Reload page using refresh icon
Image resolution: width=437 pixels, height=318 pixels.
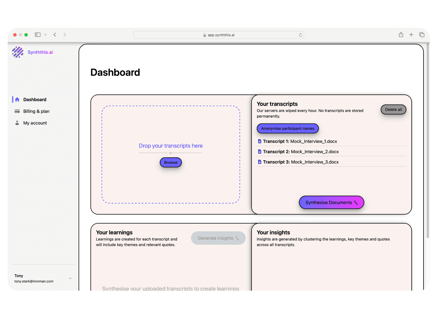(300, 35)
